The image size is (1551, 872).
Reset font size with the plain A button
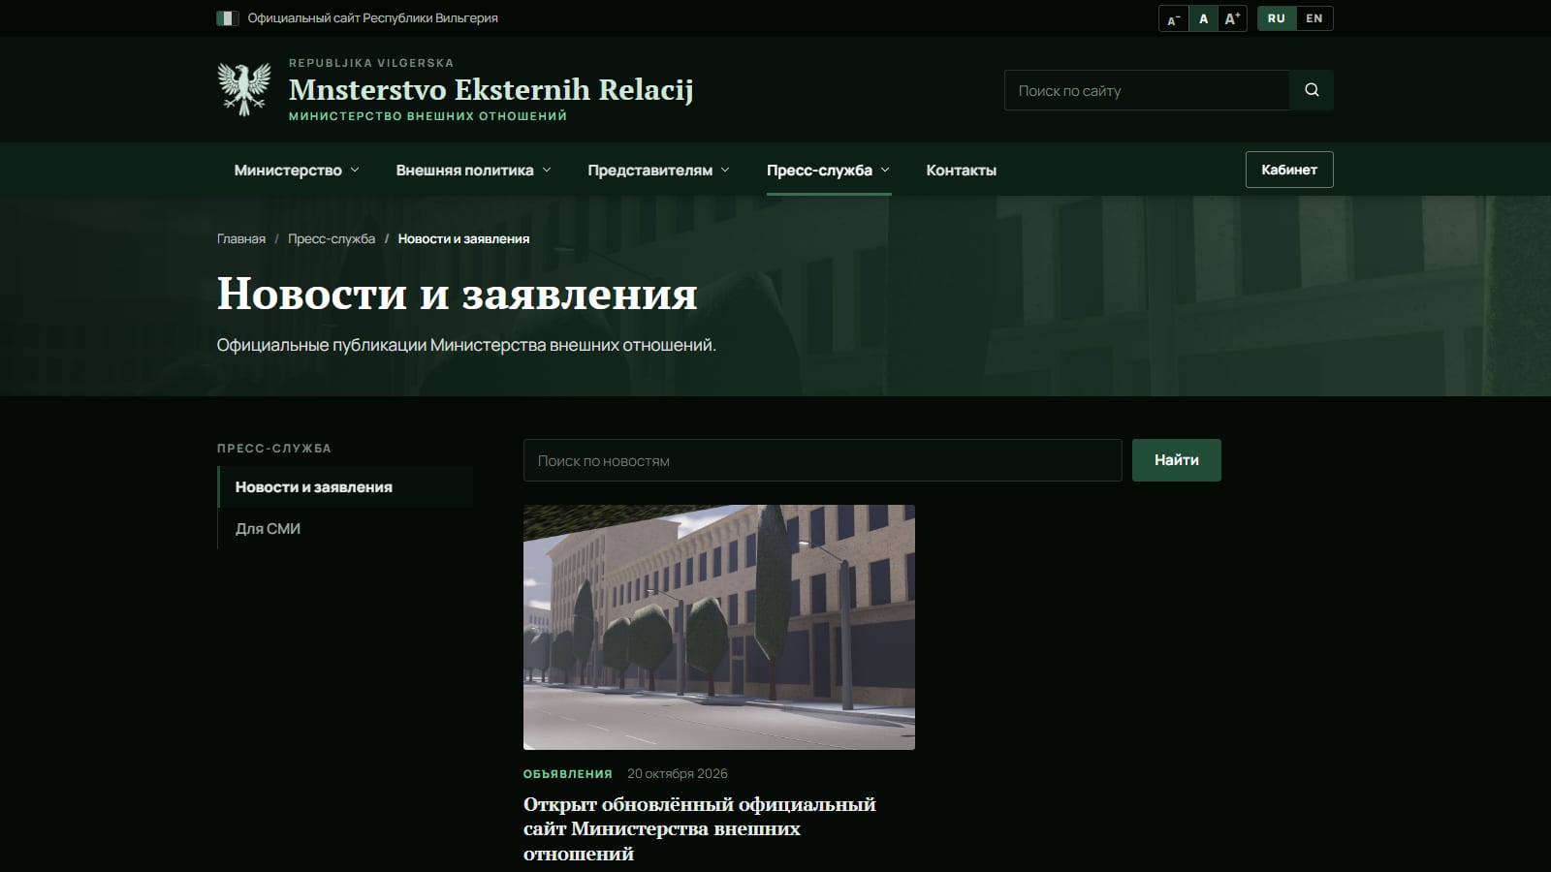tap(1203, 18)
